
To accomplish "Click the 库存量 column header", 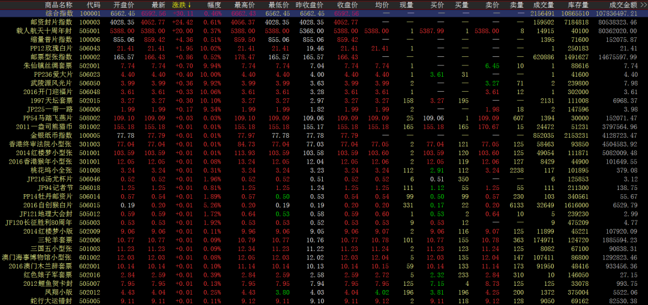I will point(578,5).
